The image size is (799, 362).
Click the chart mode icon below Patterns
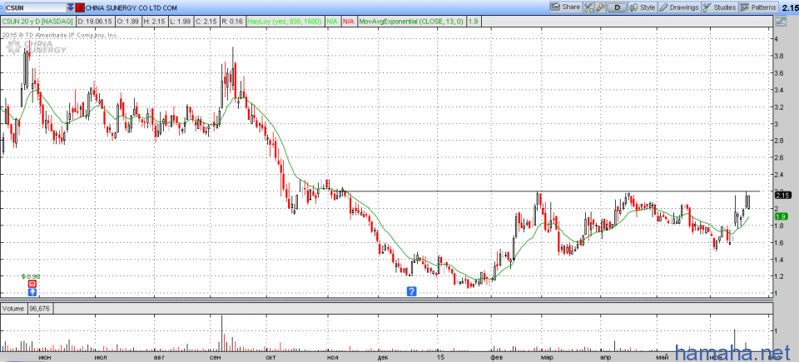click(781, 21)
